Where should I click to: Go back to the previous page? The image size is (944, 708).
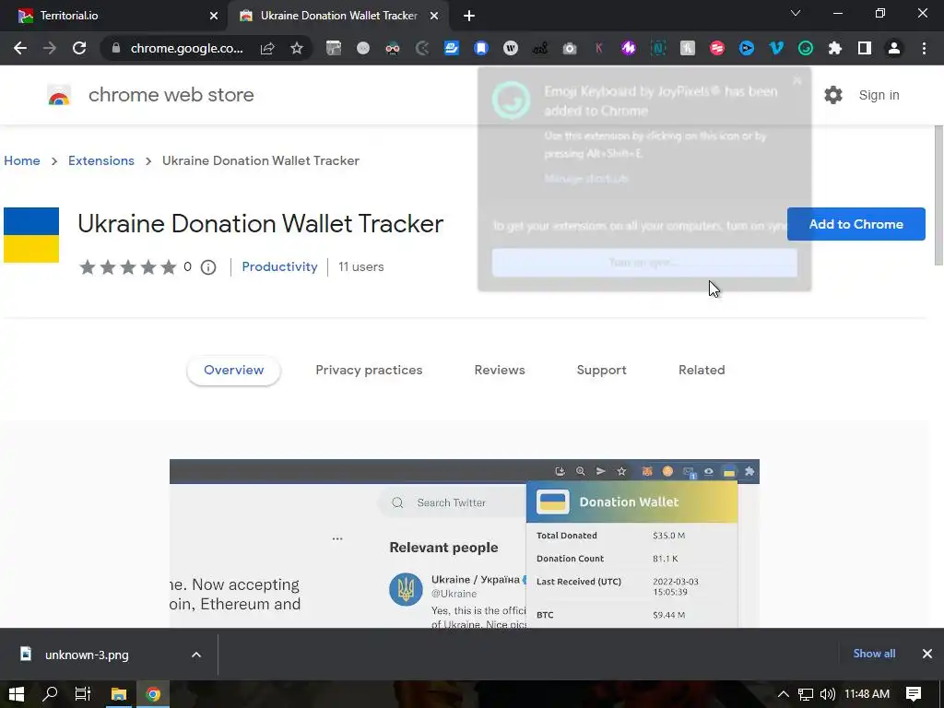click(x=20, y=48)
